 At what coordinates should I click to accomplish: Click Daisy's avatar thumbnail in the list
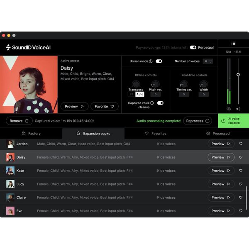tap(10, 157)
